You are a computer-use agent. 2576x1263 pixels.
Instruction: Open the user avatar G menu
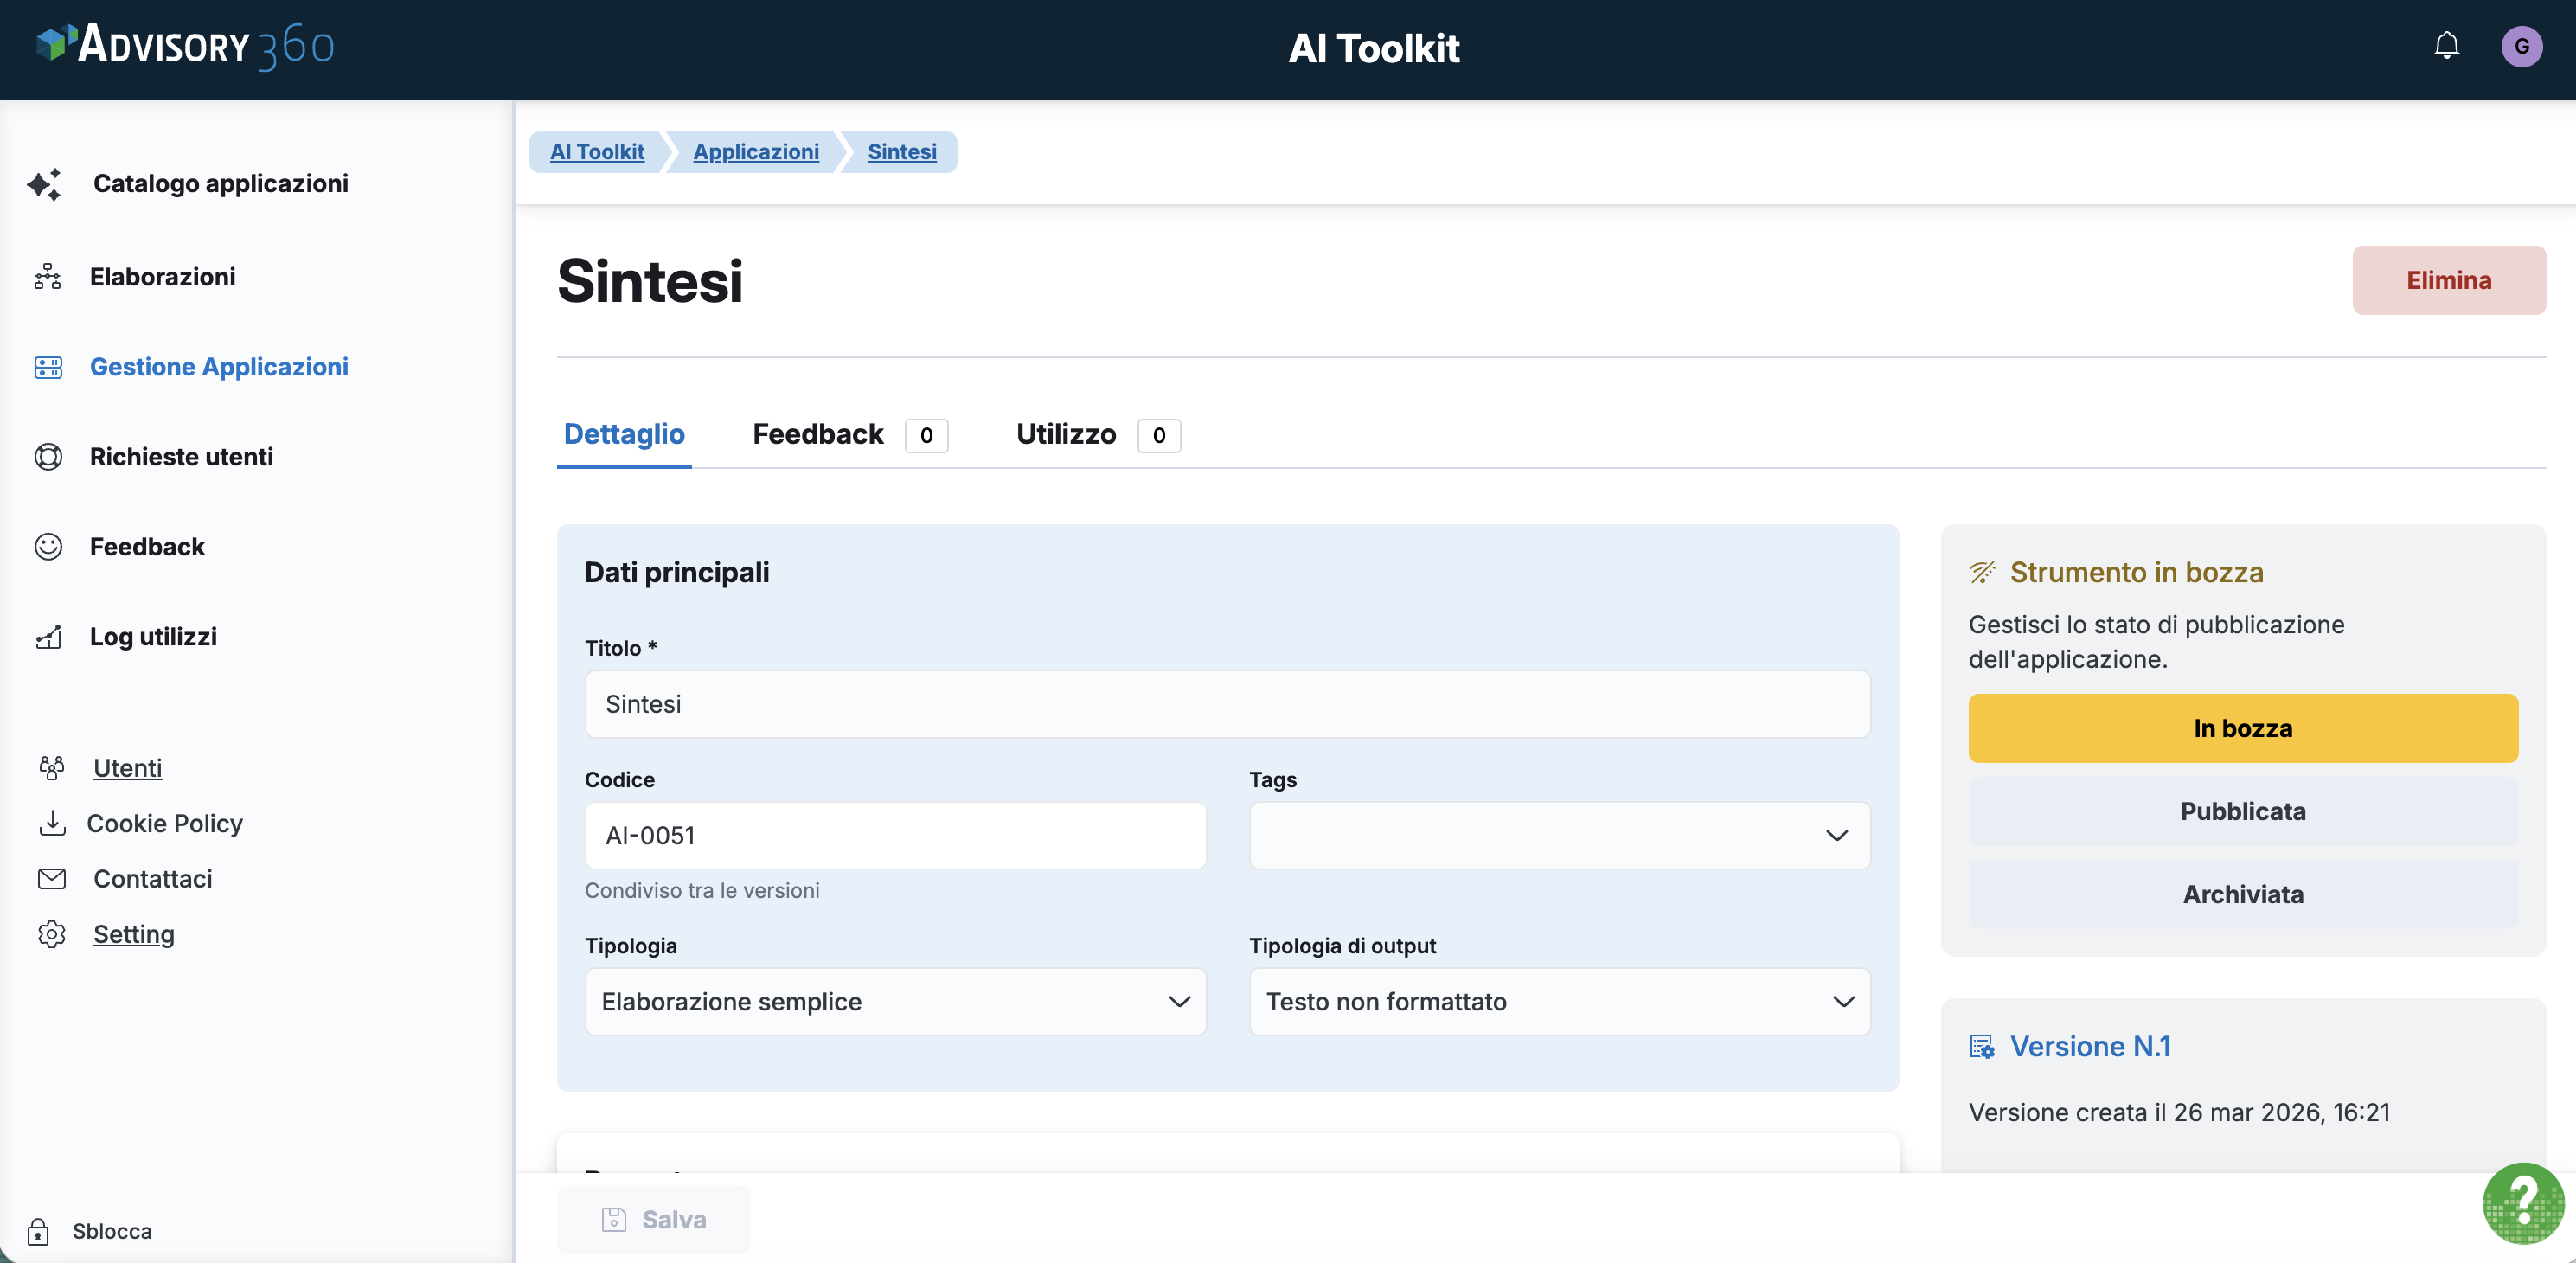[x=2521, y=46]
